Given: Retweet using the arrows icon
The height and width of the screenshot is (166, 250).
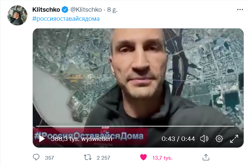Looking at the screenshot, I should coord(88,157).
